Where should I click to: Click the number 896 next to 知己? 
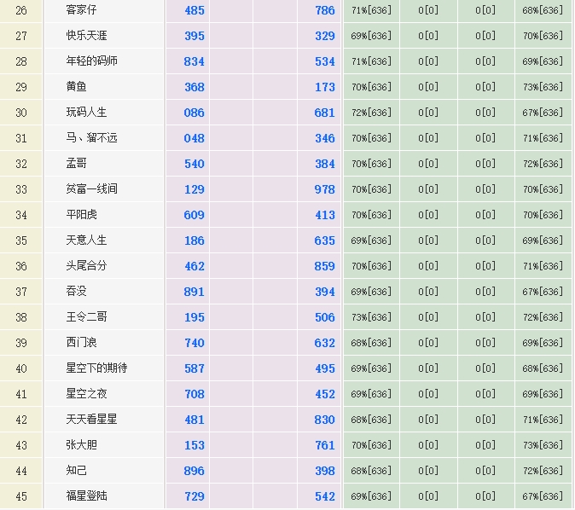coord(195,471)
